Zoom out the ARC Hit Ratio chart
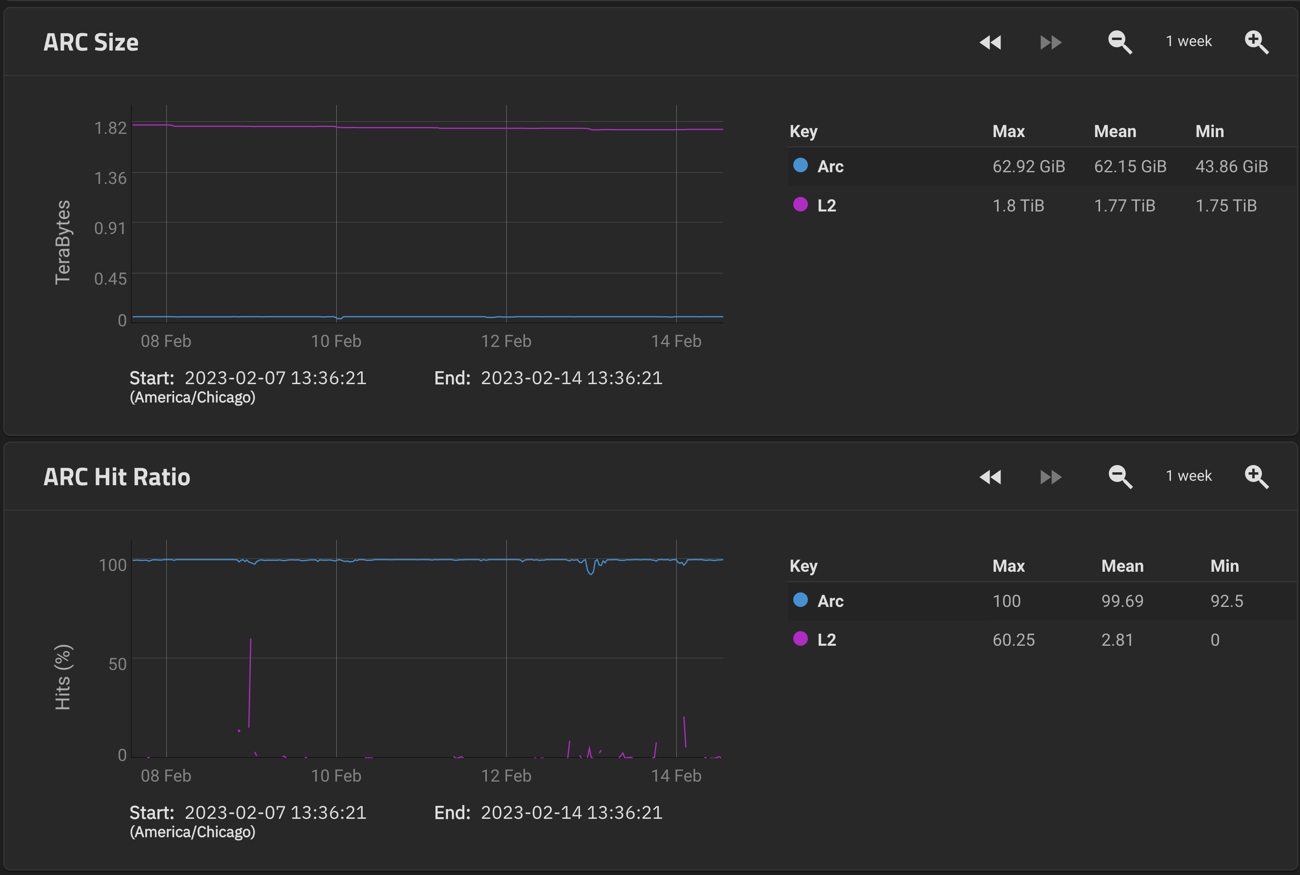The image size is (1300, 875). (1119, 477)
